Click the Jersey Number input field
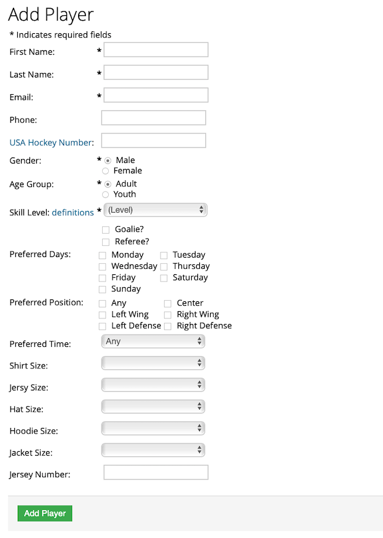The width and height of the screenshot is (383, 538). click(x=156, y=472)
